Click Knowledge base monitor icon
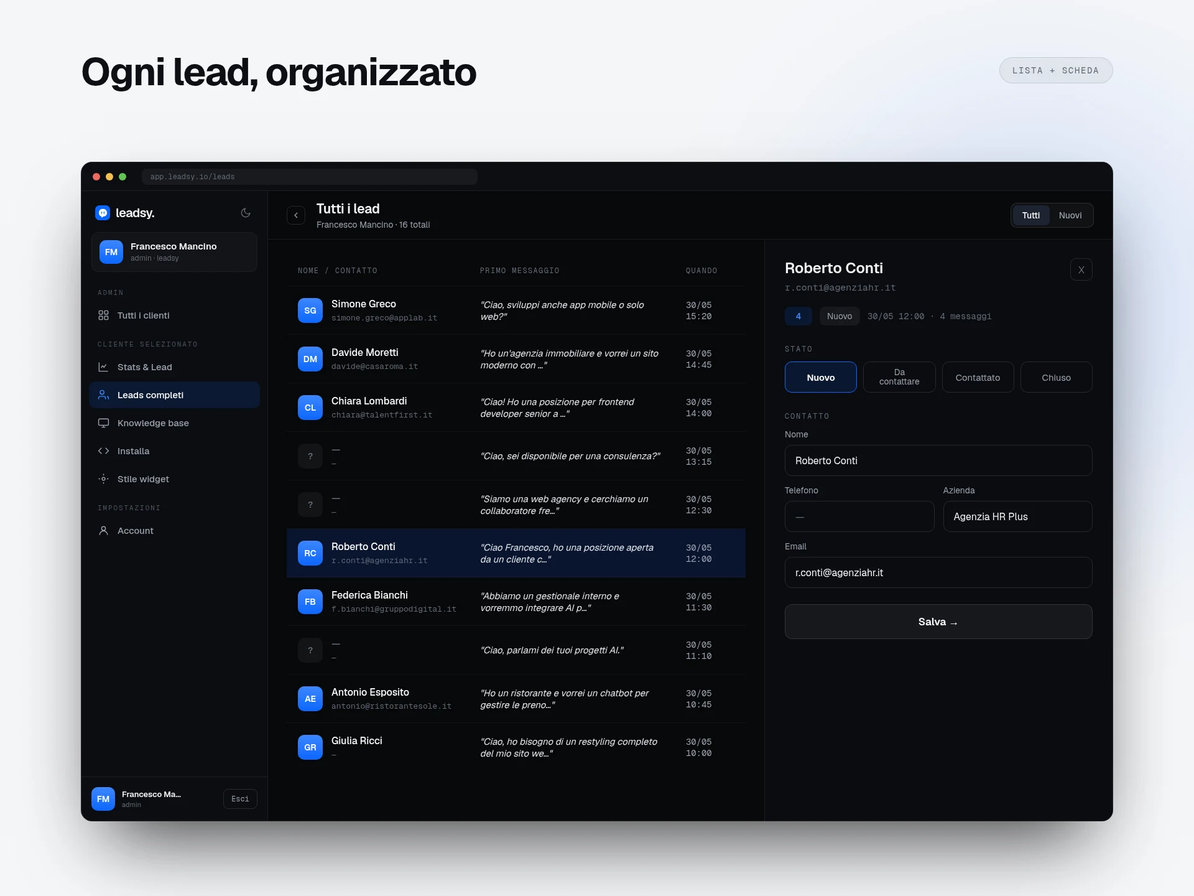 103,423
